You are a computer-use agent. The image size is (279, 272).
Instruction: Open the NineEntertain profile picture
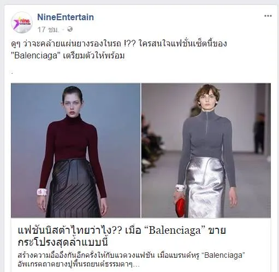tap(22, 22)
